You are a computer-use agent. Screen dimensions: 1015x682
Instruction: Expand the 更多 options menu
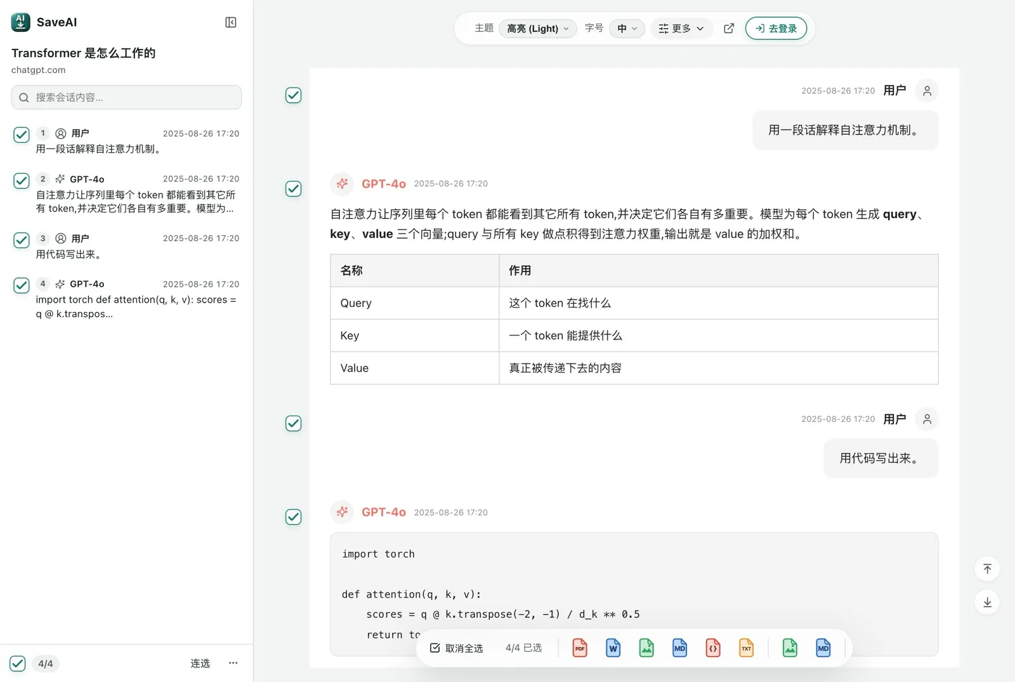(681, 29)
